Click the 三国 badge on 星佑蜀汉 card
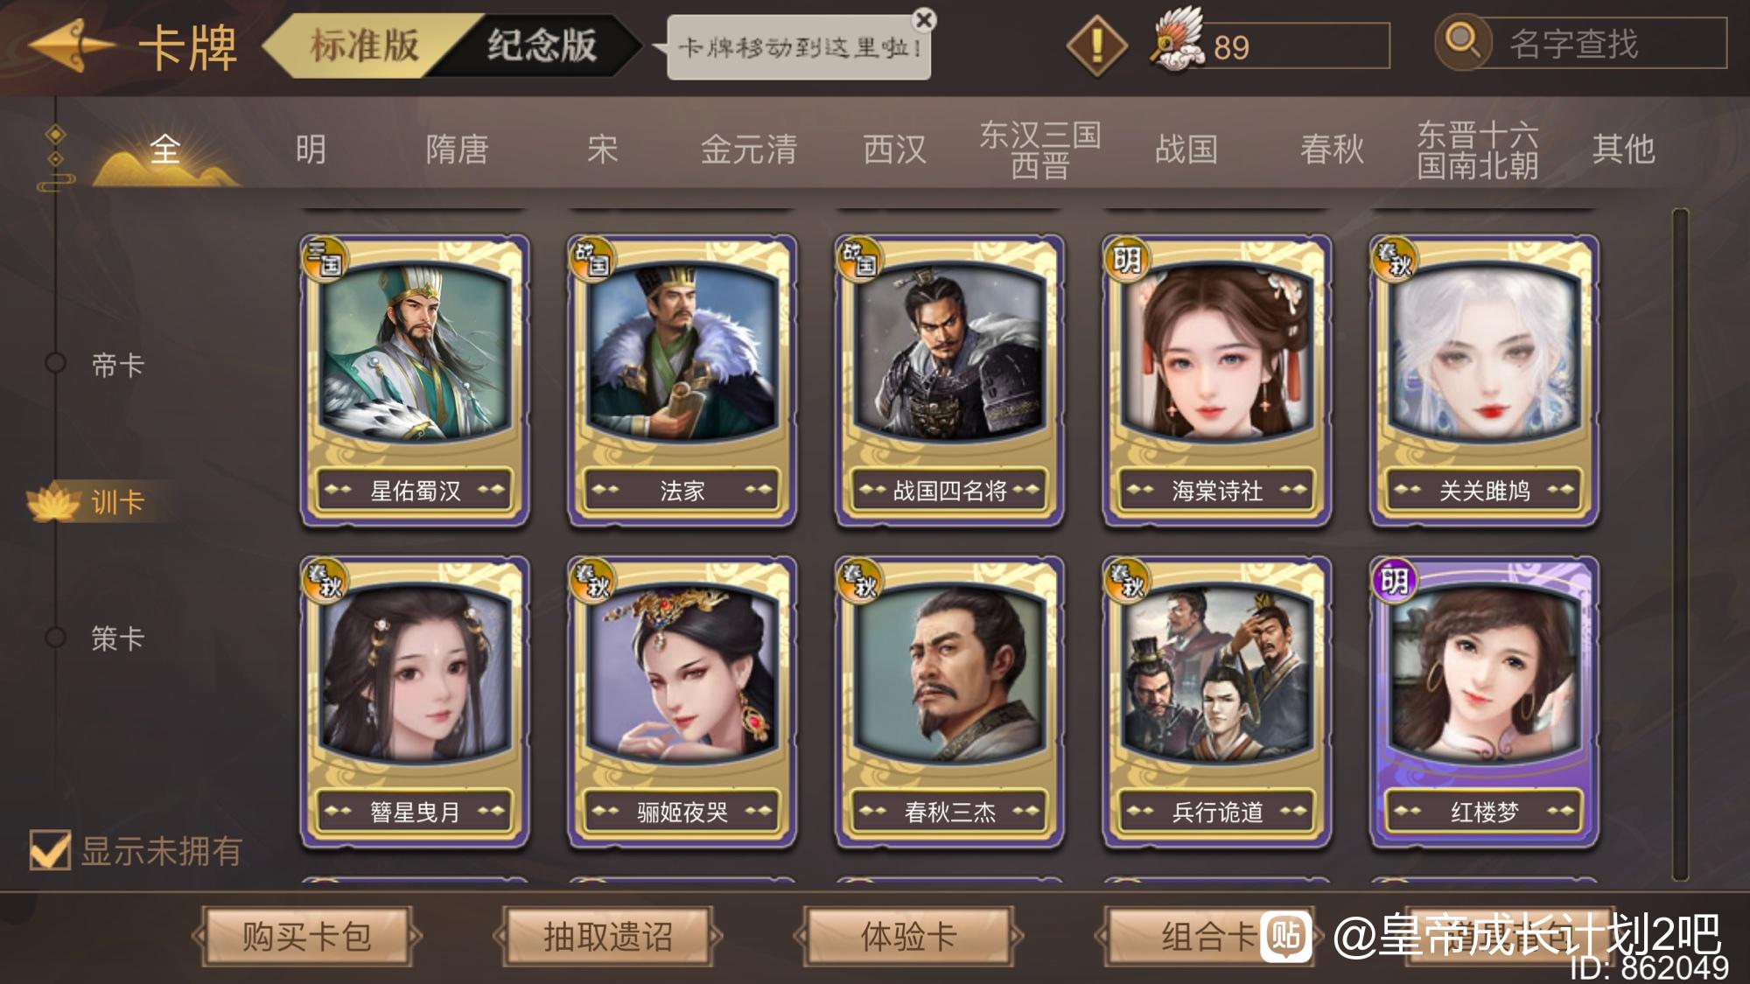Image resolution: width=1750 pixels, height=984 pixels. 325,258
